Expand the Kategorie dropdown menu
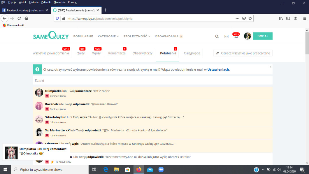 tap(108, 36)
